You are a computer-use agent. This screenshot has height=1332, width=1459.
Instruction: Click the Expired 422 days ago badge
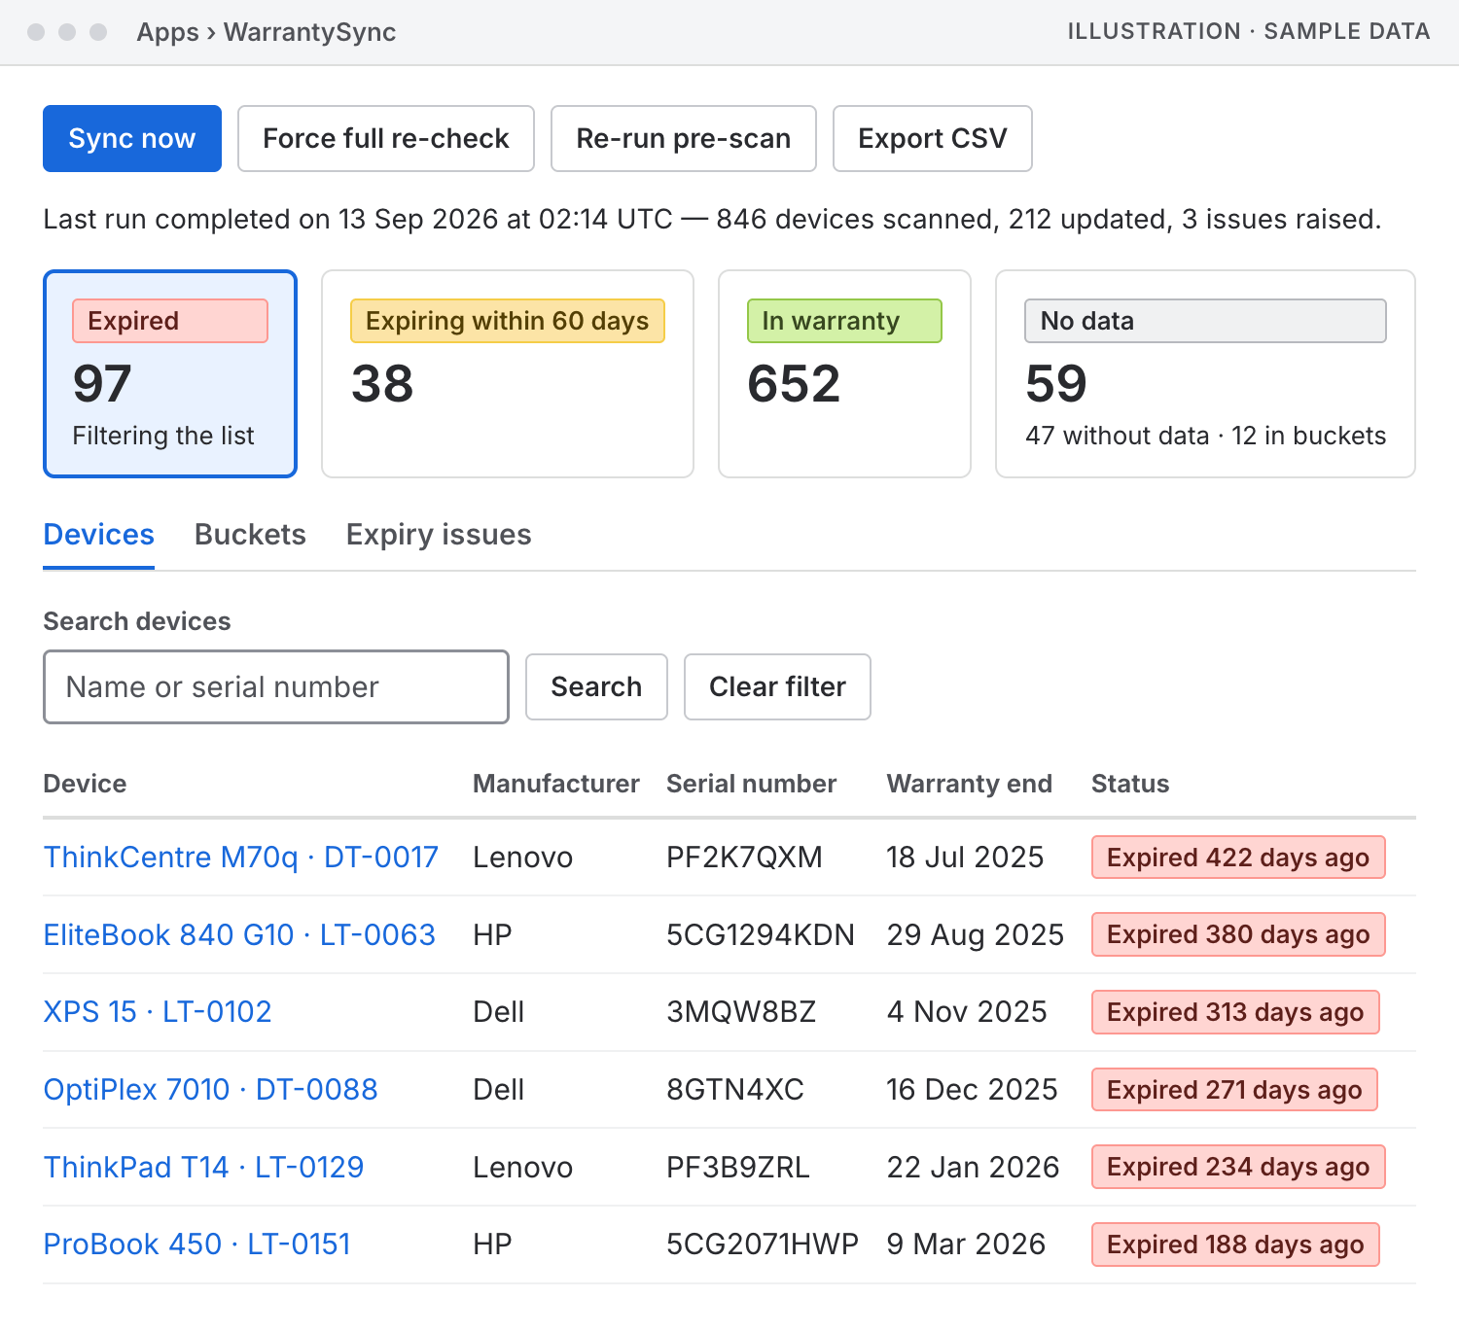(x=1238, y=858)
